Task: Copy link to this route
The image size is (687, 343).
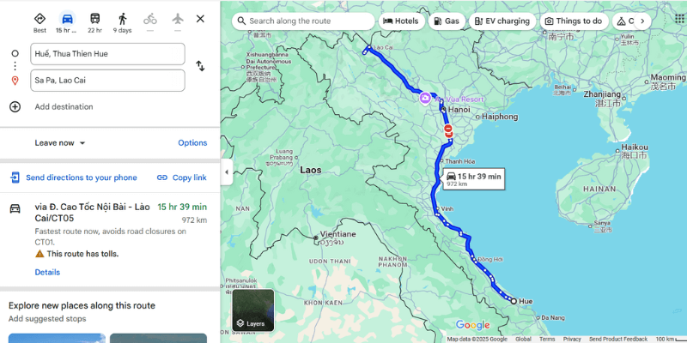Action: coord(182,178)
